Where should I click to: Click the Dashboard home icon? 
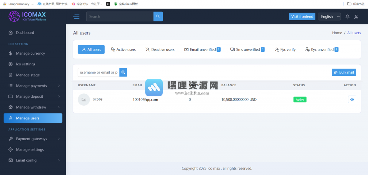[10, 33]
